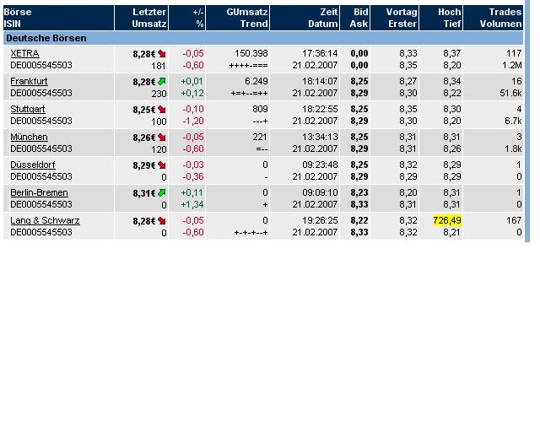
Task: Click the green up arrow beside Frankfurt's 8,28€ price
Action: [x=162, y=81]
